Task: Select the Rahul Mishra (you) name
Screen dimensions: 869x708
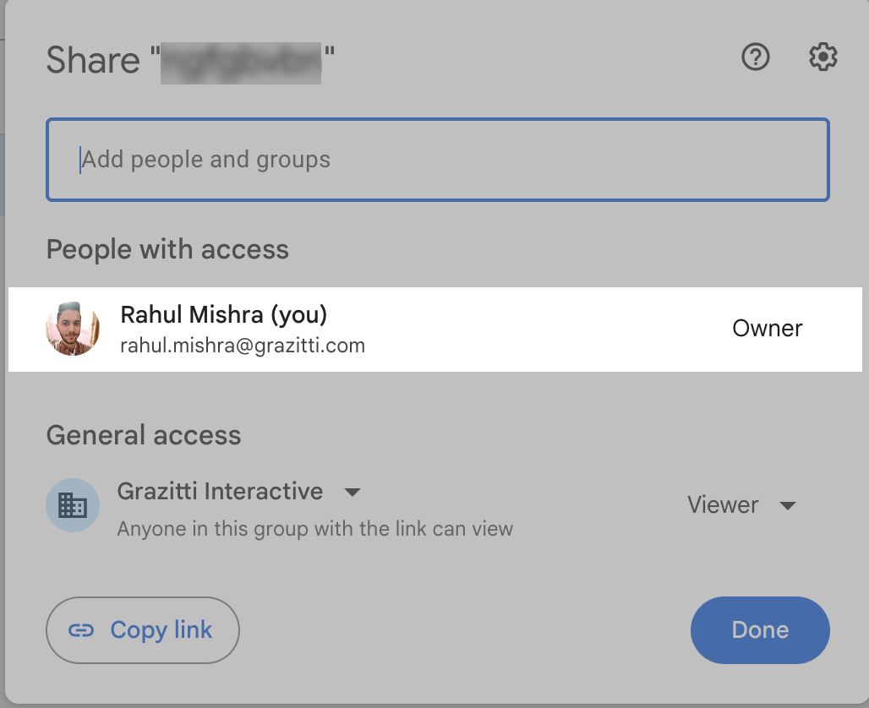Action: click(x=224, y=315)
